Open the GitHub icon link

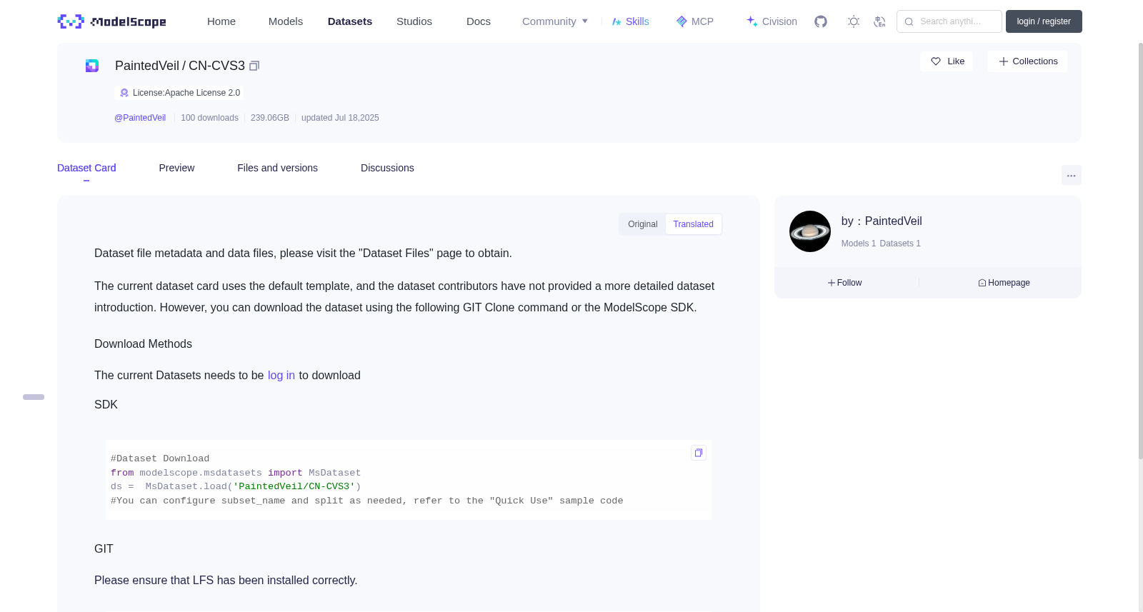click(x=821, y=21)
